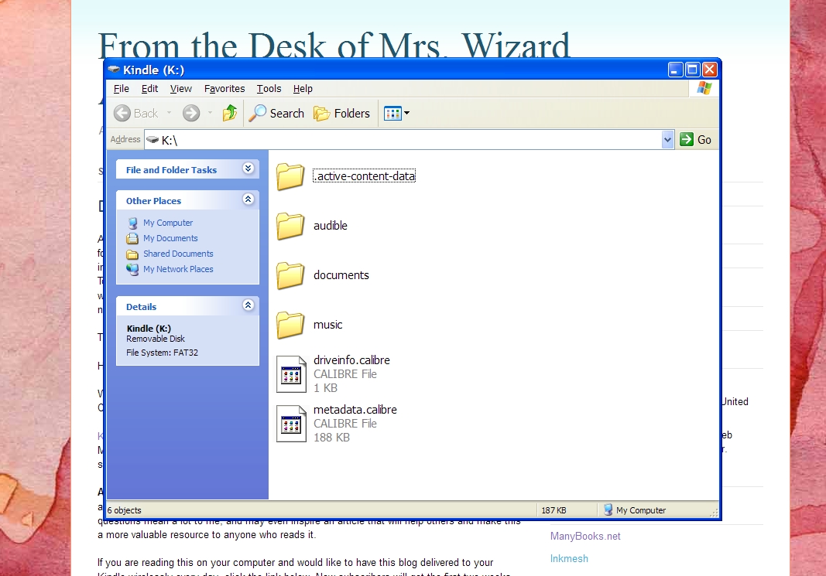826x576 pixels.
Task: Click the My Computer status bar zone
Action: click(x=635, y=510)
